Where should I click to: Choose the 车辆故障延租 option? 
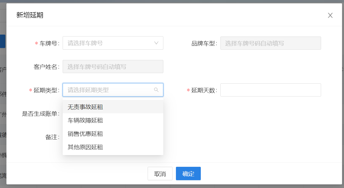click(85, 120)
